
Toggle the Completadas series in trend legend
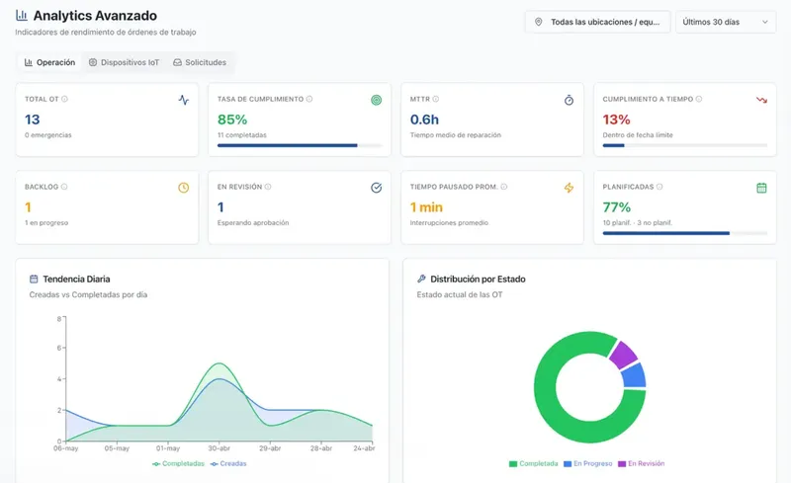coord(179,464)
